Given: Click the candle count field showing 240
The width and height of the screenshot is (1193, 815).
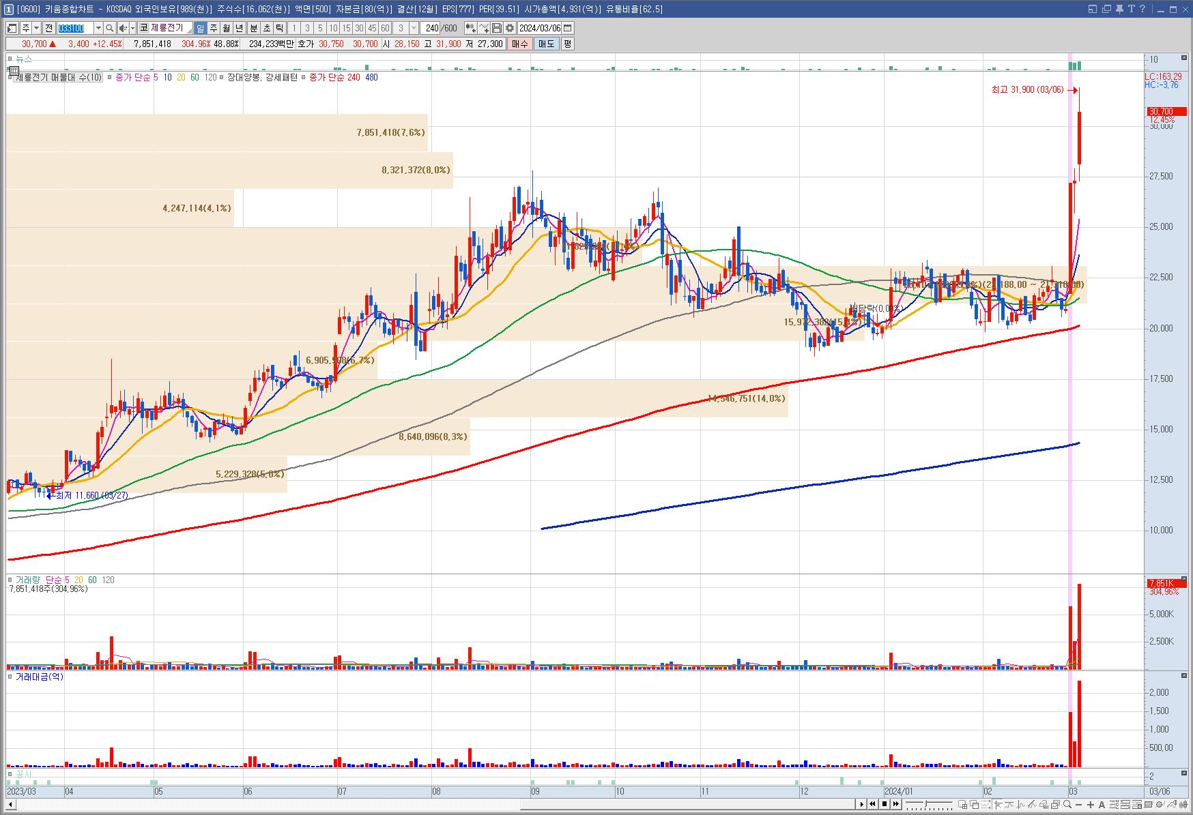Looking at the screenshot, I should (x=430, y=28).
